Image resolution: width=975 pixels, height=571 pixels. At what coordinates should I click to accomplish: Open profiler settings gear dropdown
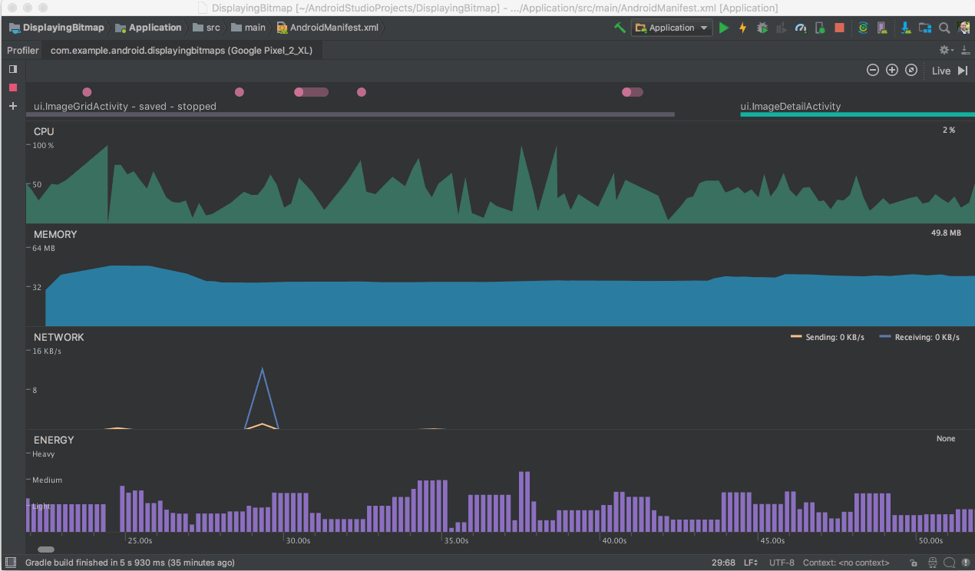pyautogui.click(x=946, y=50)
